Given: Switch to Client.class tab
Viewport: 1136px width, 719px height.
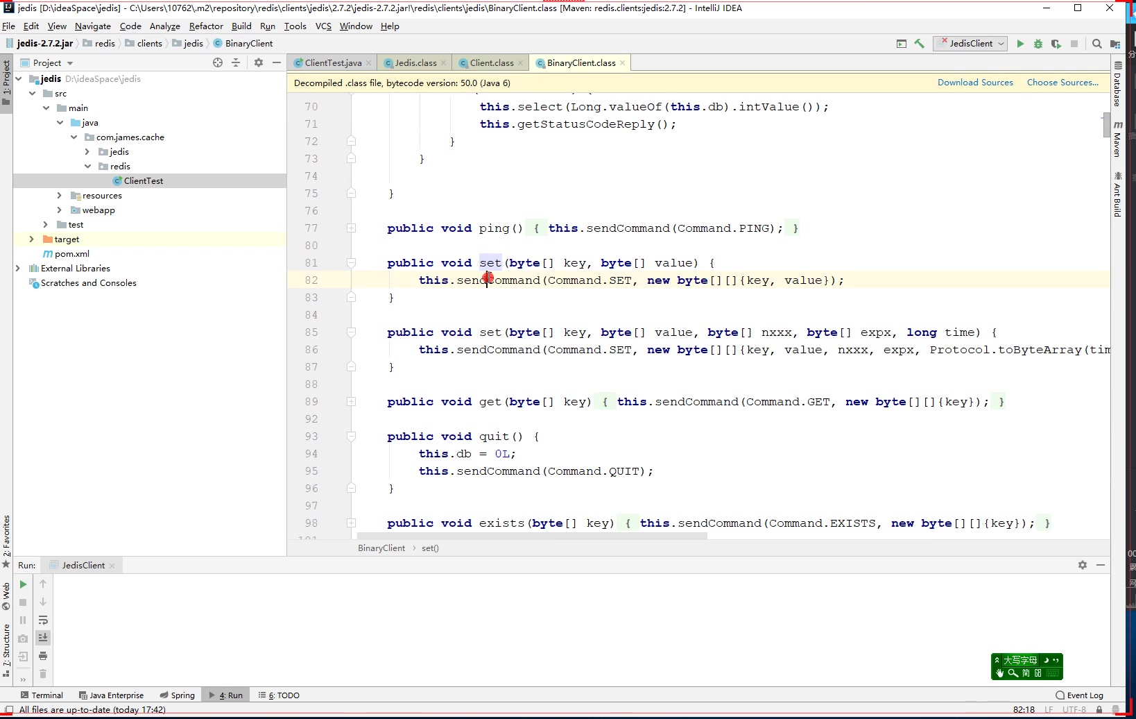Looking at the screenshot, I should [491, 63].
